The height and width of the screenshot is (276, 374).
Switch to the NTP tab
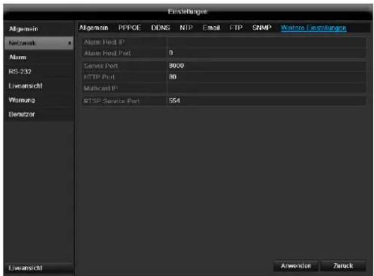pos(186,28)
